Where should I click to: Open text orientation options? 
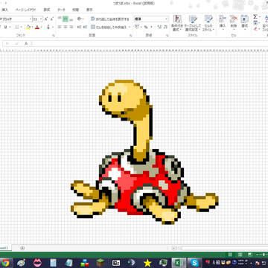(80, 19)
